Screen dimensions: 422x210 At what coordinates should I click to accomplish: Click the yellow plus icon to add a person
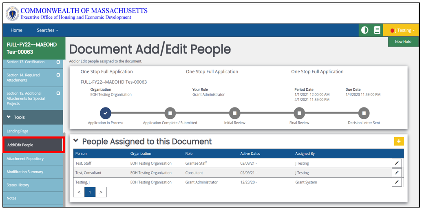[x=399, y=141]
